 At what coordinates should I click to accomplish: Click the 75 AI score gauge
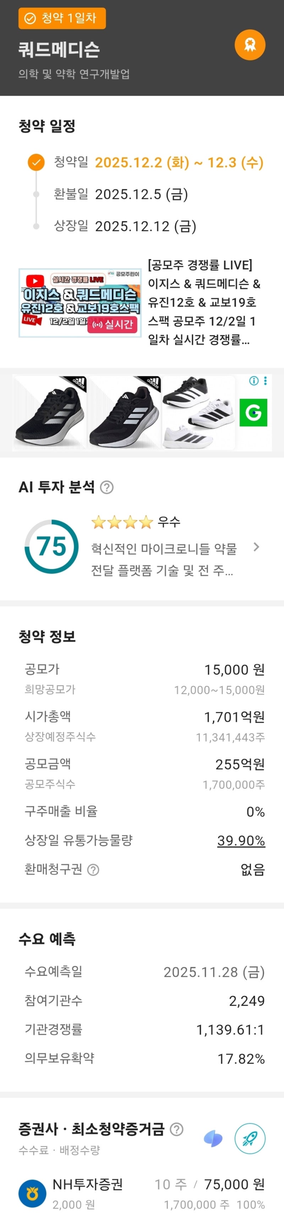[51, 546]
